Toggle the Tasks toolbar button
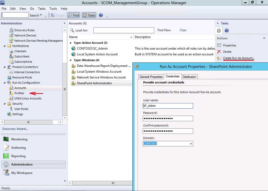Image resolution: width=268 pixels, height=191 pixels. pos(89,15)
